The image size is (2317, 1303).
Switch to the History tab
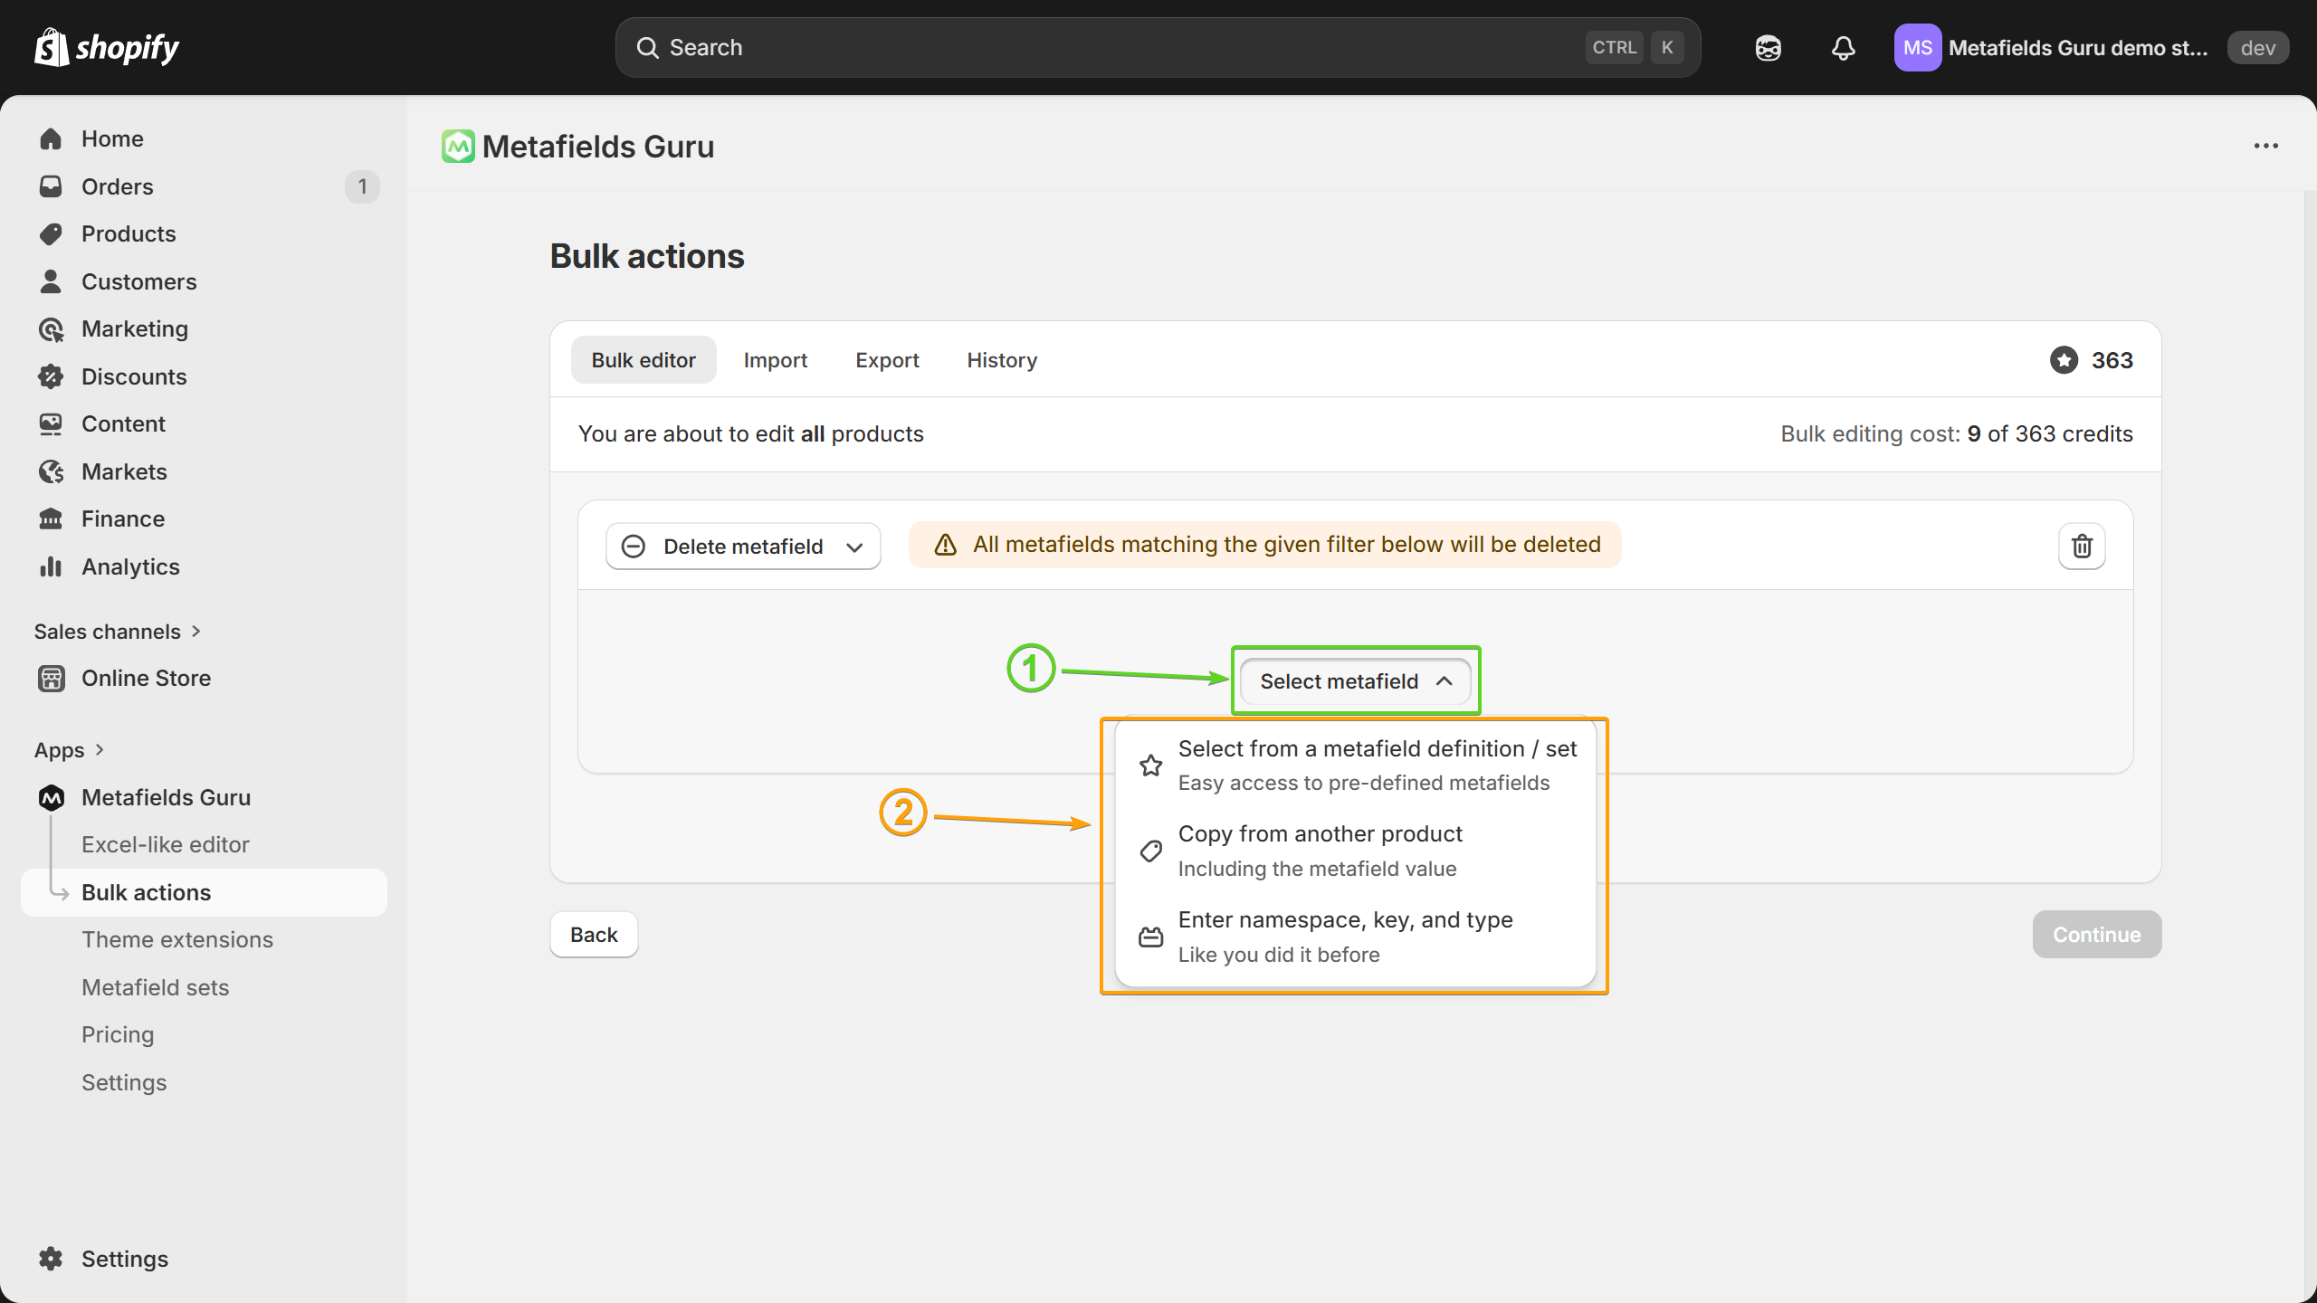pos(1001,360)
